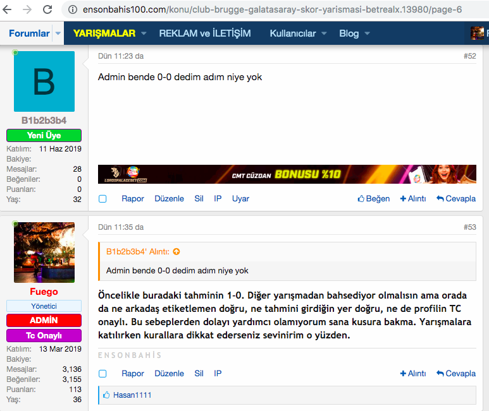Screen dimensions: 489x411
Task: Warn user via Uyar on post #52
Action: [x=240, y=198]
